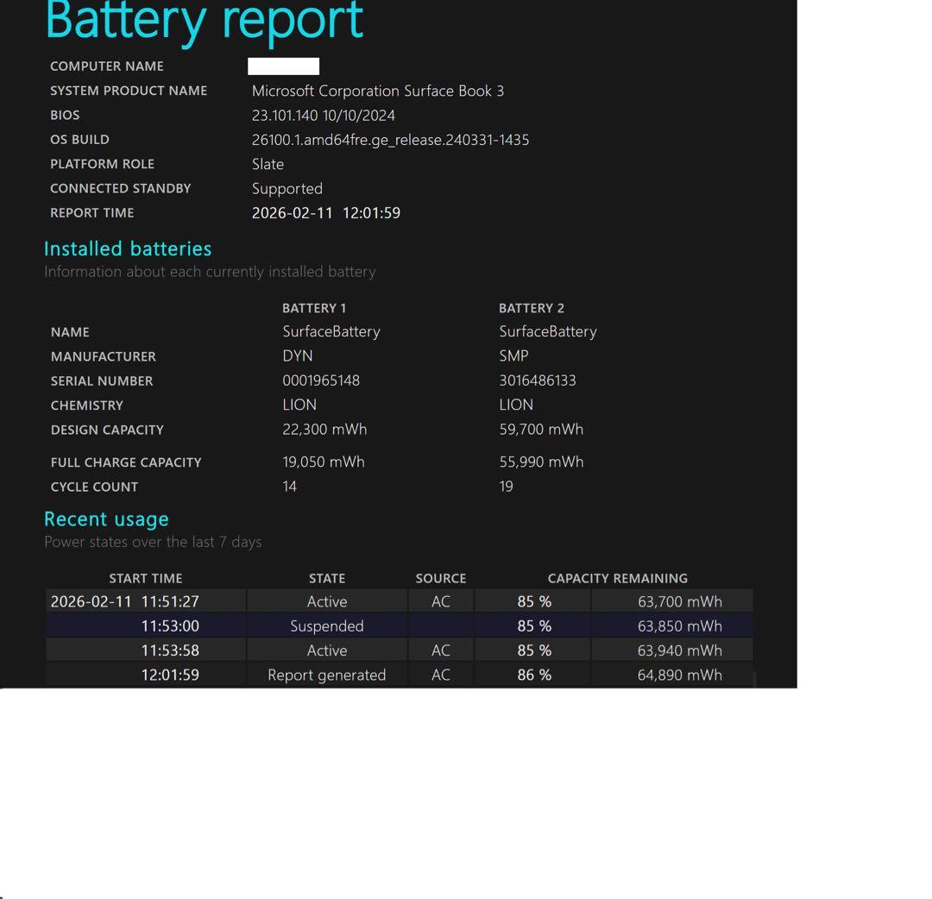Image resolution: width=932 pixels, height=899 pixels.
Task: Click the 86 % capacity value
Action: coord(533,675)
